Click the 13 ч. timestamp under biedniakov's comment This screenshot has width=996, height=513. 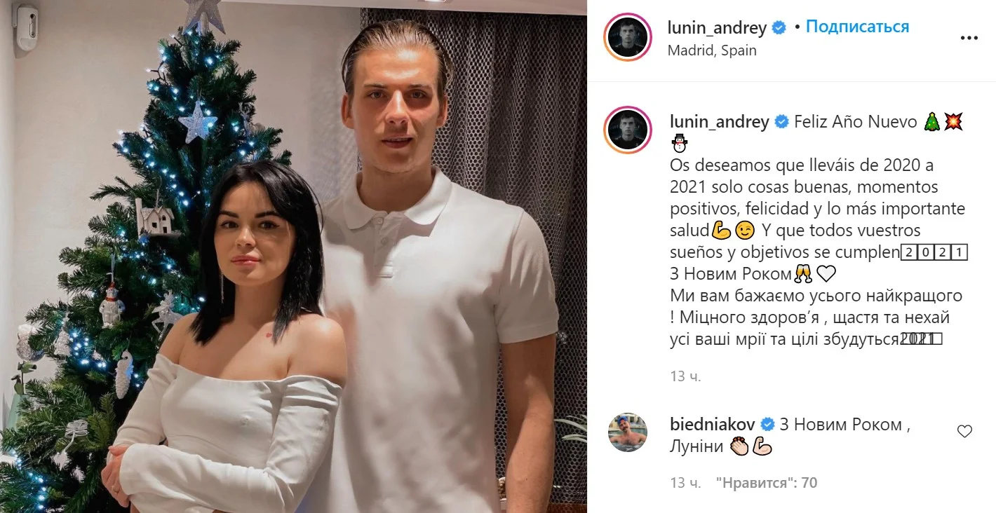pyautogui.click(x=685, y=482)
